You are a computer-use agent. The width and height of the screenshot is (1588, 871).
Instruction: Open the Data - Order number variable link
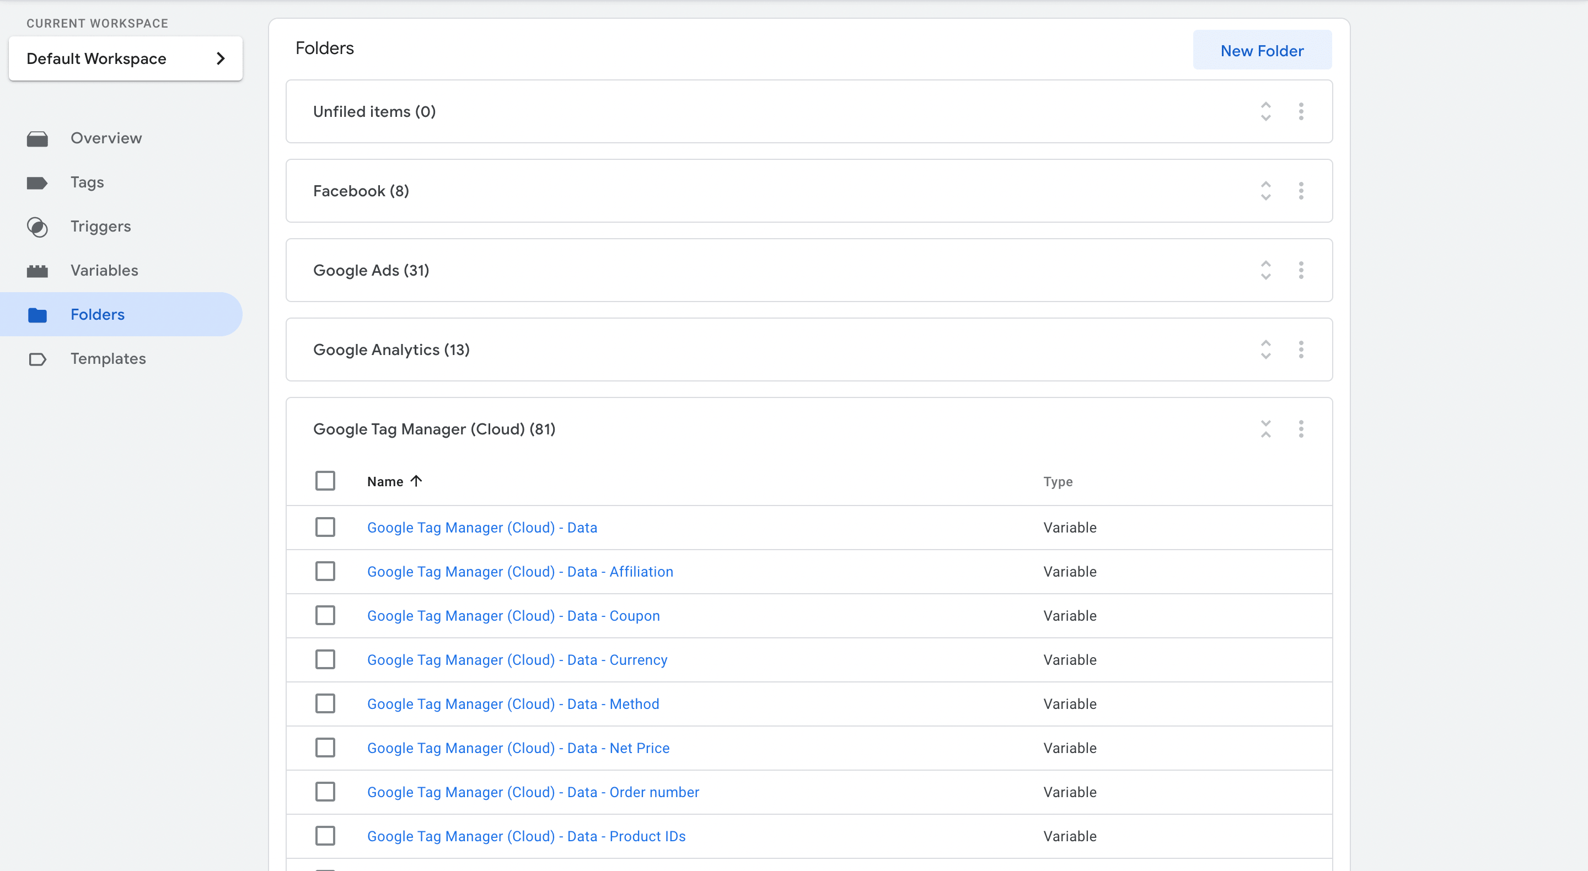[x=533, y=792]
